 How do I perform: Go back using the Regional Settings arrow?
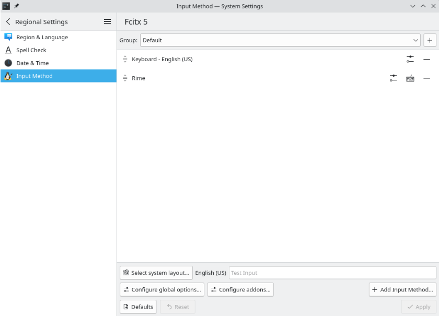pyautogui.click(x=8, y=21)
